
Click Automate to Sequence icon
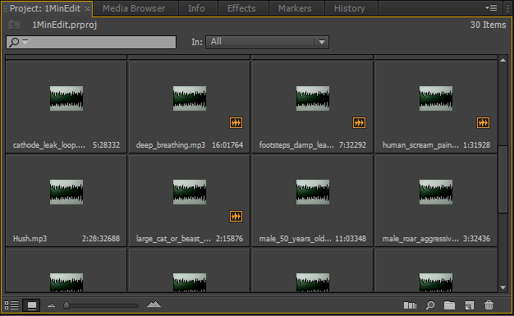pos(410,305)
